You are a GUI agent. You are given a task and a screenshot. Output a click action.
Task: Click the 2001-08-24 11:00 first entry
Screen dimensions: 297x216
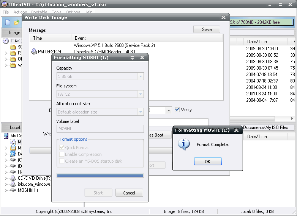262,87
